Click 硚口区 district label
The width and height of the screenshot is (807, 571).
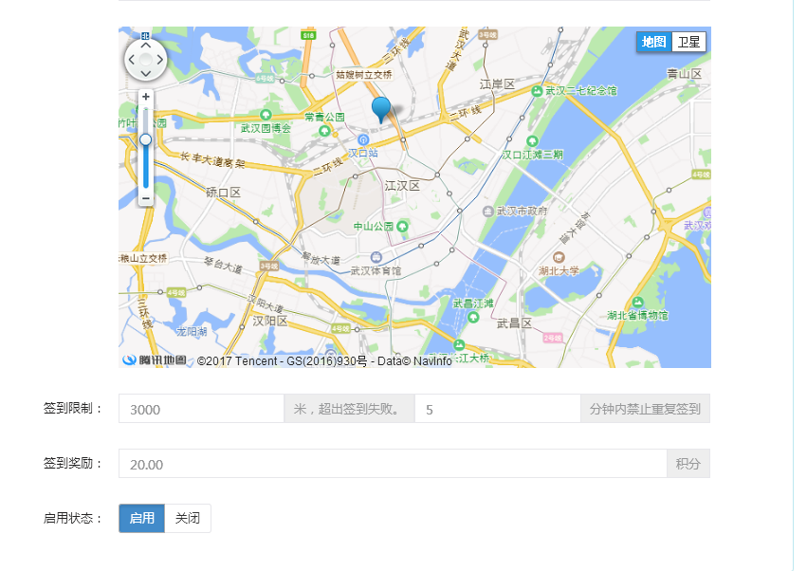(x=224, y=193)
